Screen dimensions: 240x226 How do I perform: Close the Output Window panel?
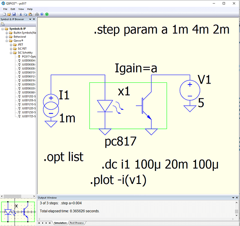point(237,198)
